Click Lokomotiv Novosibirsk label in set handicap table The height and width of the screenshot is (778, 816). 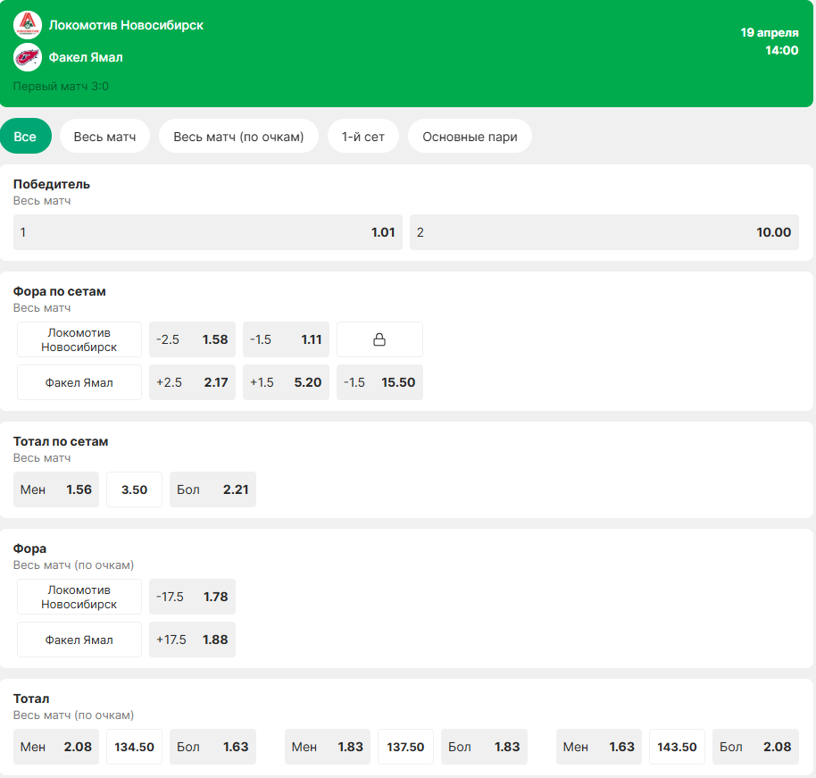79,339
